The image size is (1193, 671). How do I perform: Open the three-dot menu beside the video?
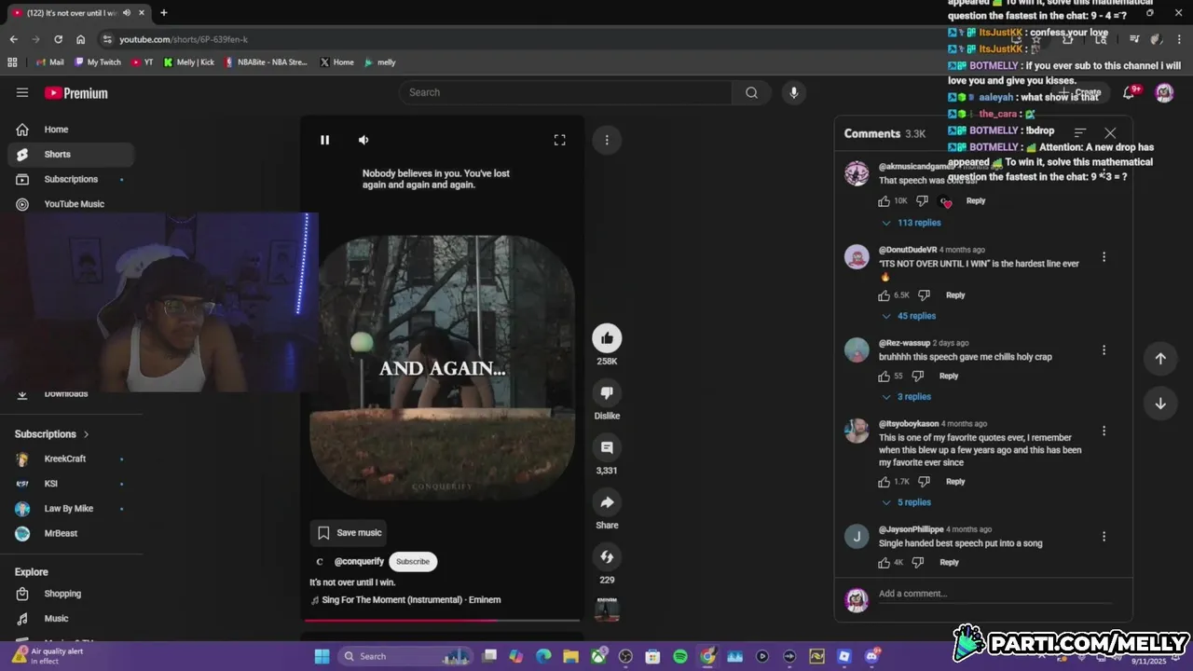click(607, 140)
